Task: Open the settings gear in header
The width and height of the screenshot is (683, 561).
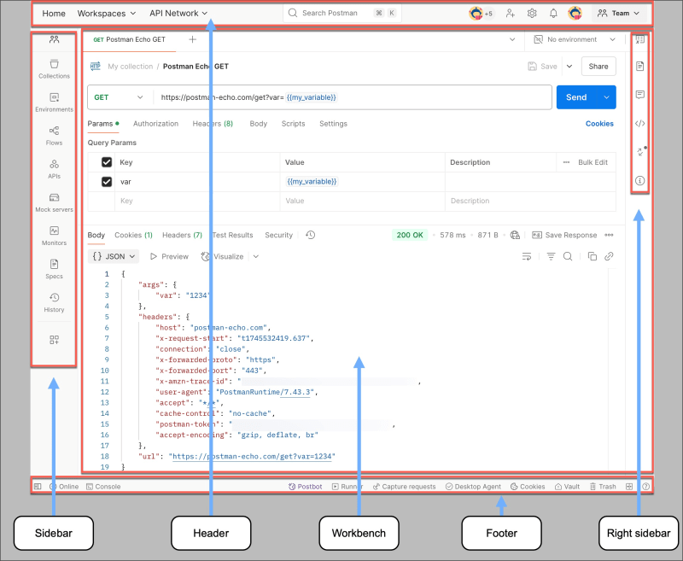Action: click(x=532, y=14)
